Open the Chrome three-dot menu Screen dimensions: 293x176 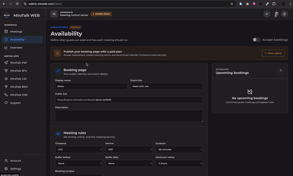click(290, 4)
